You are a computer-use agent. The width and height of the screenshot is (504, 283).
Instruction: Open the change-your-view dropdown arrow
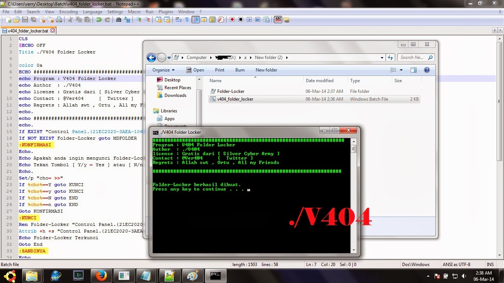pos(401,70)
